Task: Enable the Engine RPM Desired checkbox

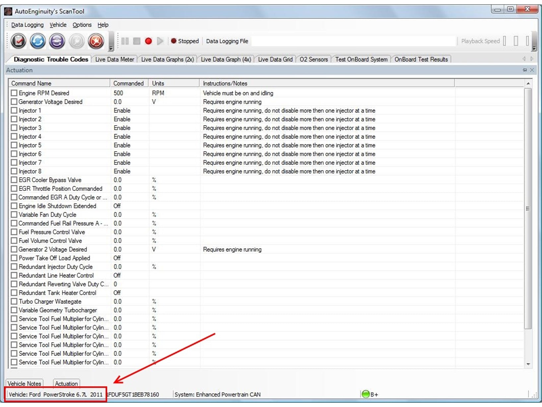Action: tap(14, 93)
